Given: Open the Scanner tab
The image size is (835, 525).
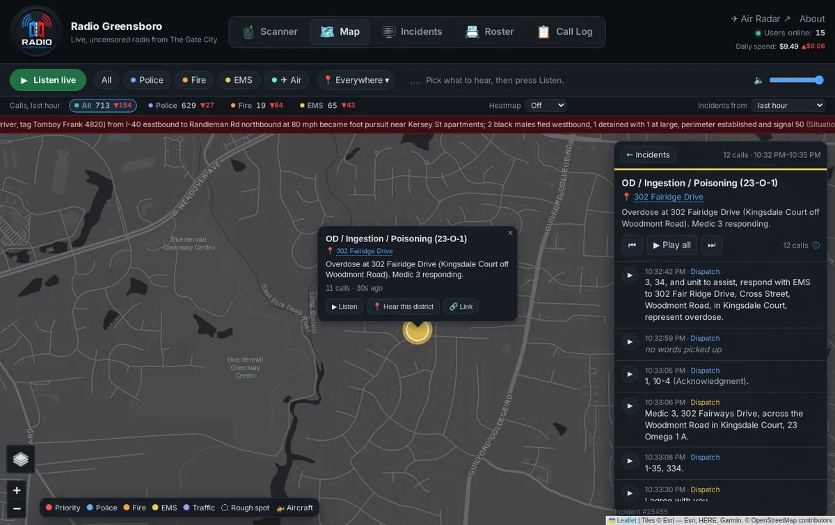Looking at the screenshot, I should click(270, 32).
